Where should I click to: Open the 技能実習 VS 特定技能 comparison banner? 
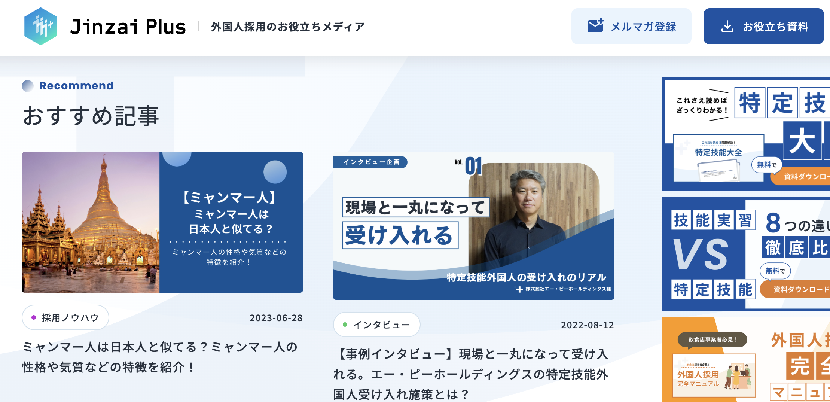point(746,254)
